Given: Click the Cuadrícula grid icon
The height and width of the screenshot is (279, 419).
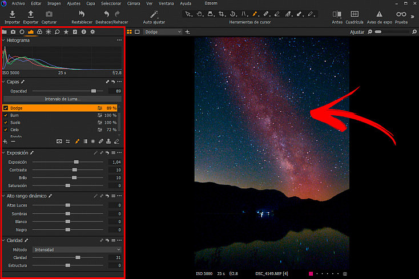Looking at the screenshot, I should [x=354, y=14].
